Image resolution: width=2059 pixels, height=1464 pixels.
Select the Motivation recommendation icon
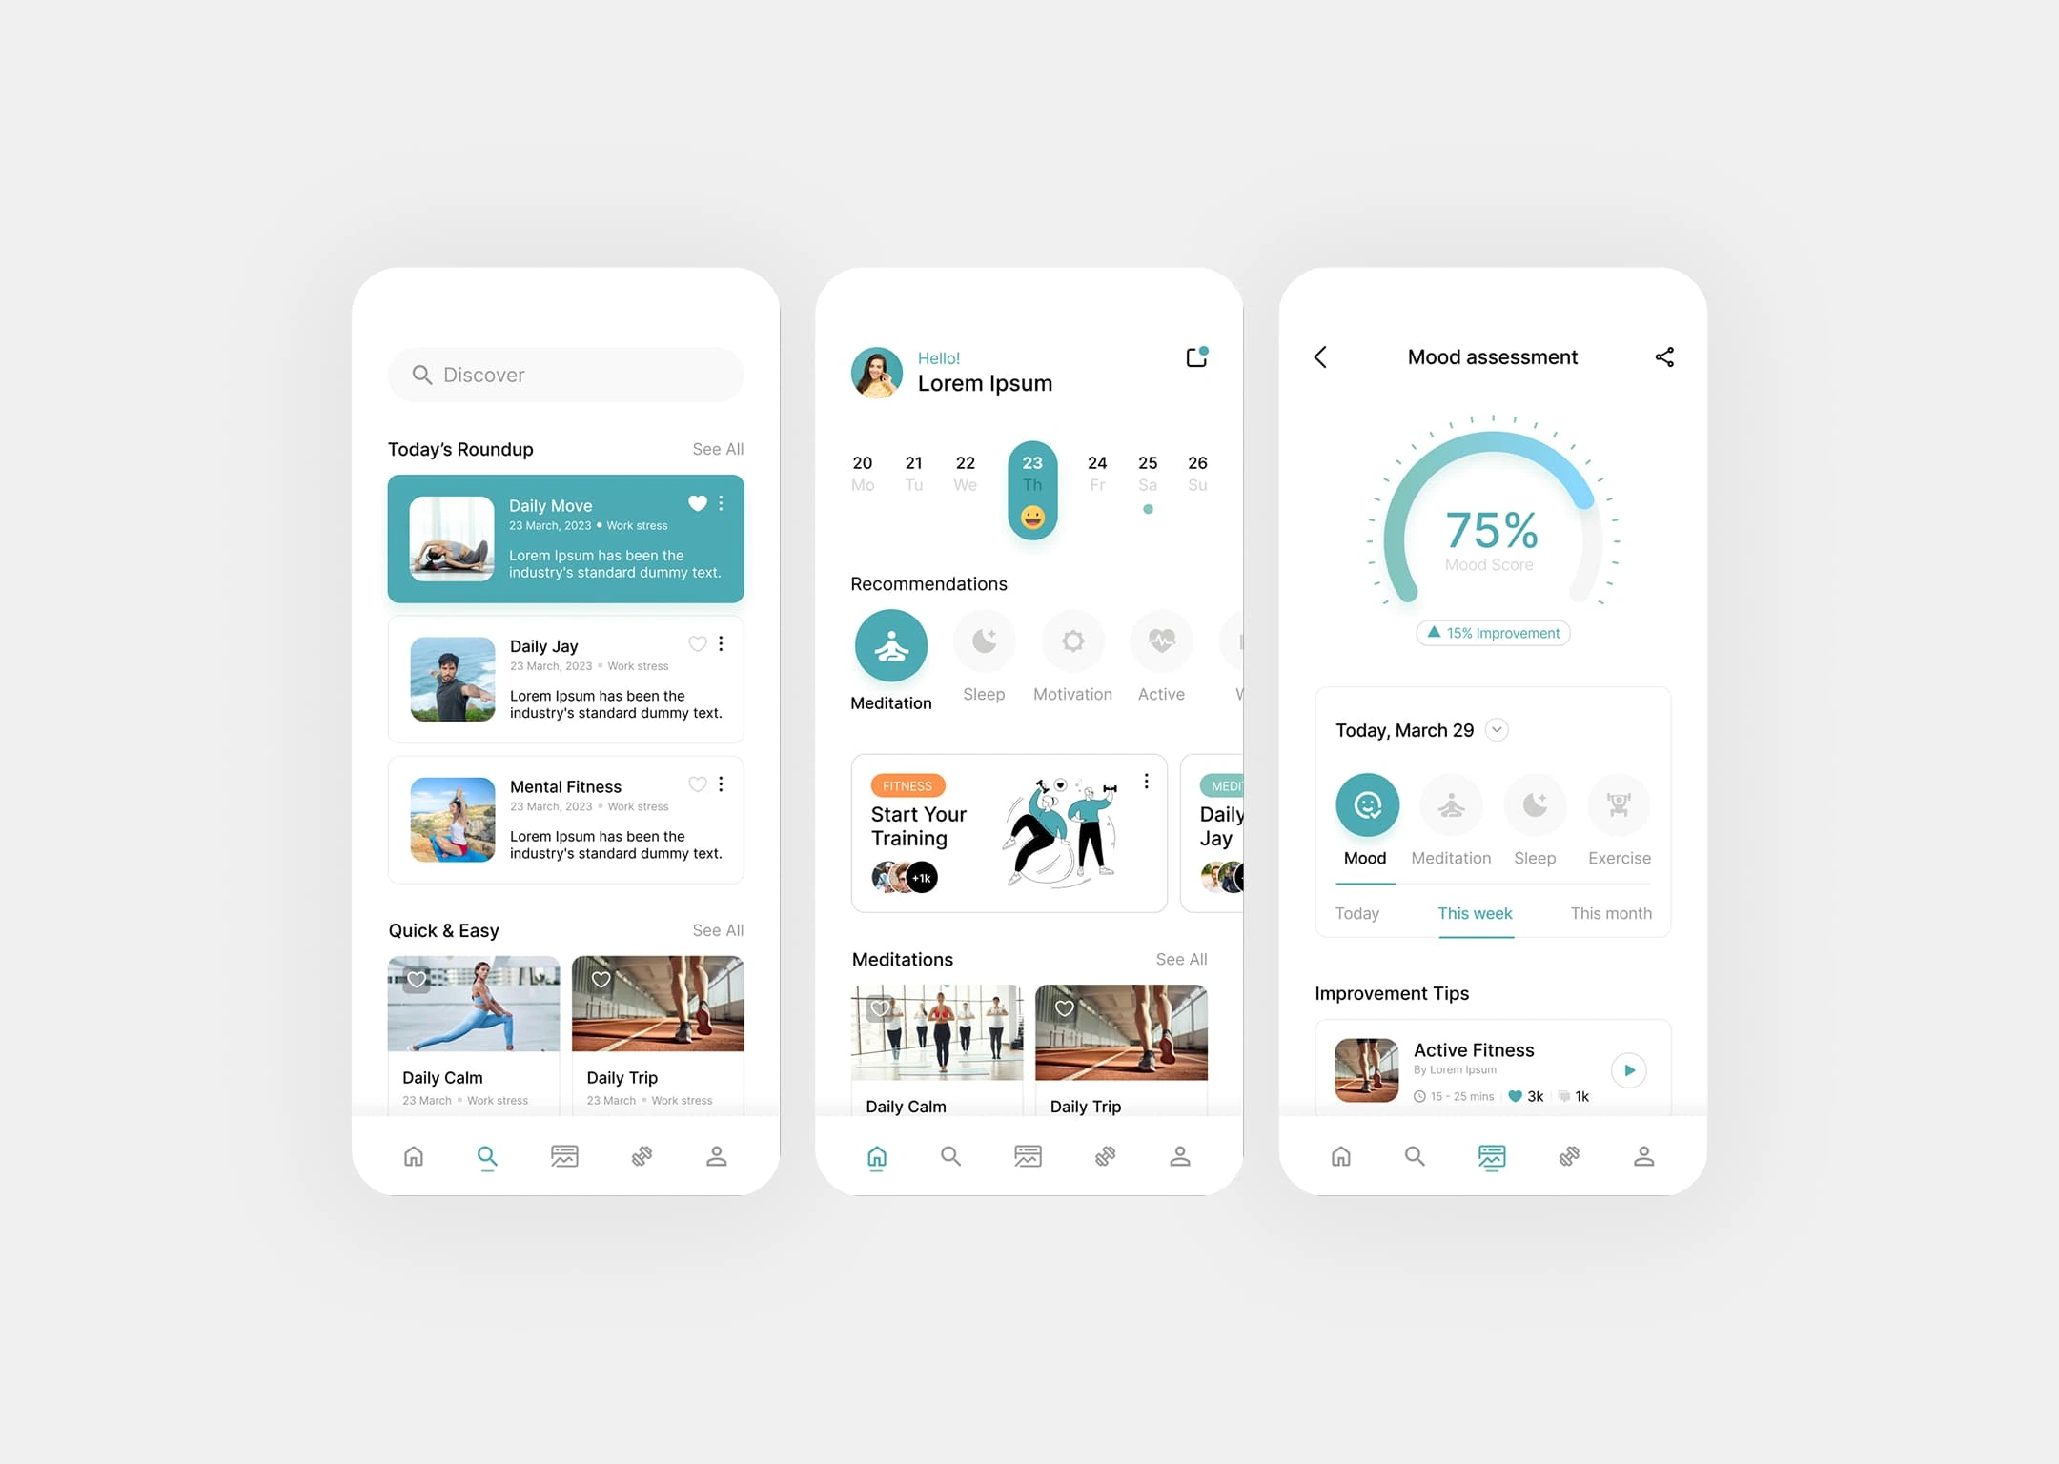tap(1070, 640)
